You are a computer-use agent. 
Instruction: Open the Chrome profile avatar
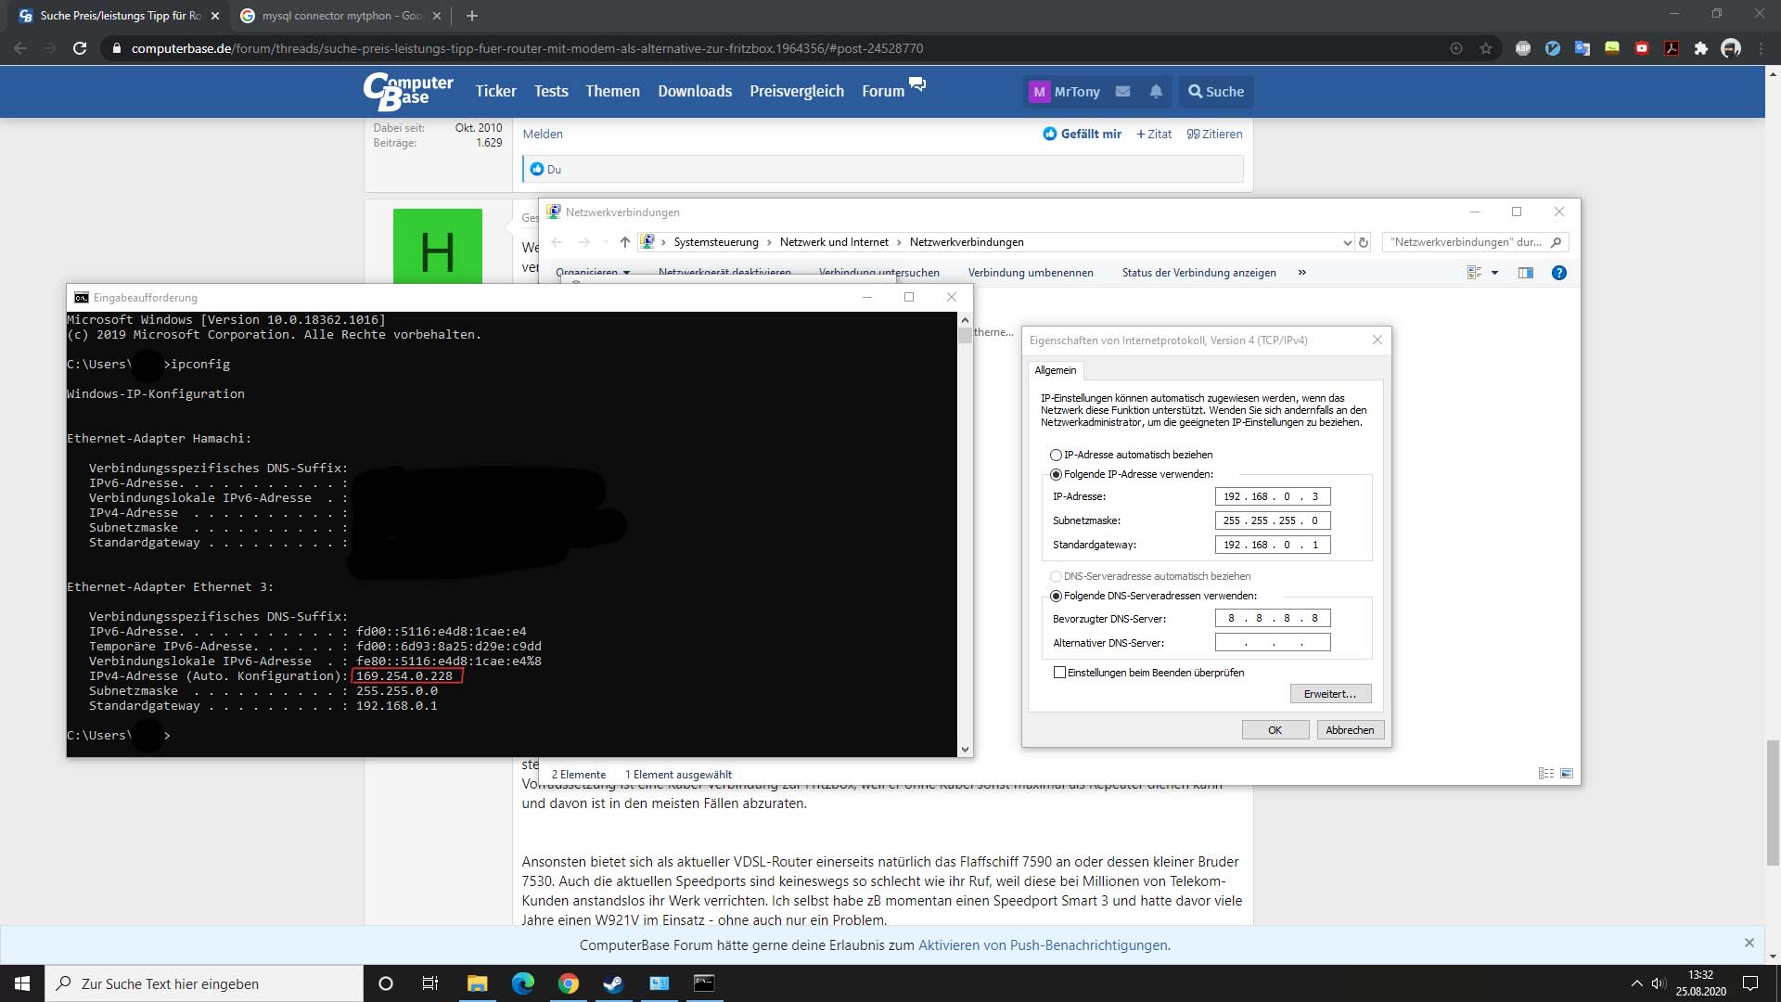pos(1731,48)
